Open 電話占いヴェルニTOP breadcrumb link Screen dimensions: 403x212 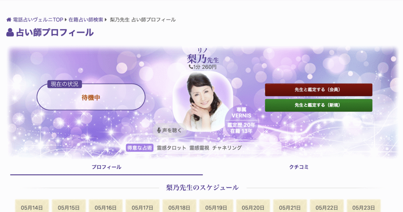tap(38, 20)
